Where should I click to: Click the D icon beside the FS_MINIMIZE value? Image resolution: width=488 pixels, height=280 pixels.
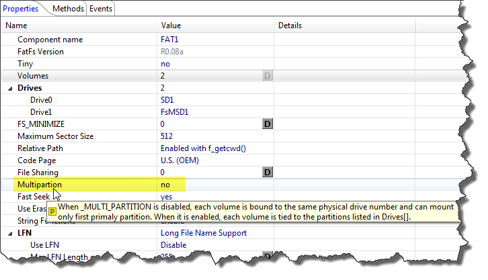pyautogui.click(x=267, y=124)
